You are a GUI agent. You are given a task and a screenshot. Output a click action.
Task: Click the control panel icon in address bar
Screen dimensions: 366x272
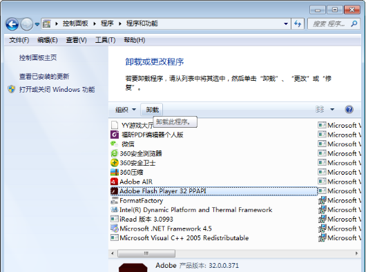tap(47, 23)
